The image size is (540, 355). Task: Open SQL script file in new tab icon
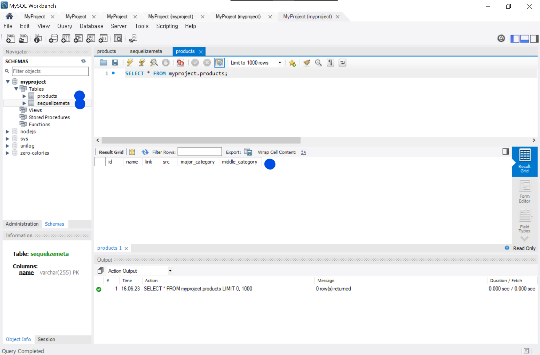(23, 38)
